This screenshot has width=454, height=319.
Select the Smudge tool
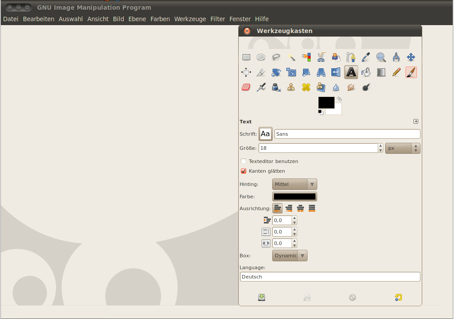point(351,87)
